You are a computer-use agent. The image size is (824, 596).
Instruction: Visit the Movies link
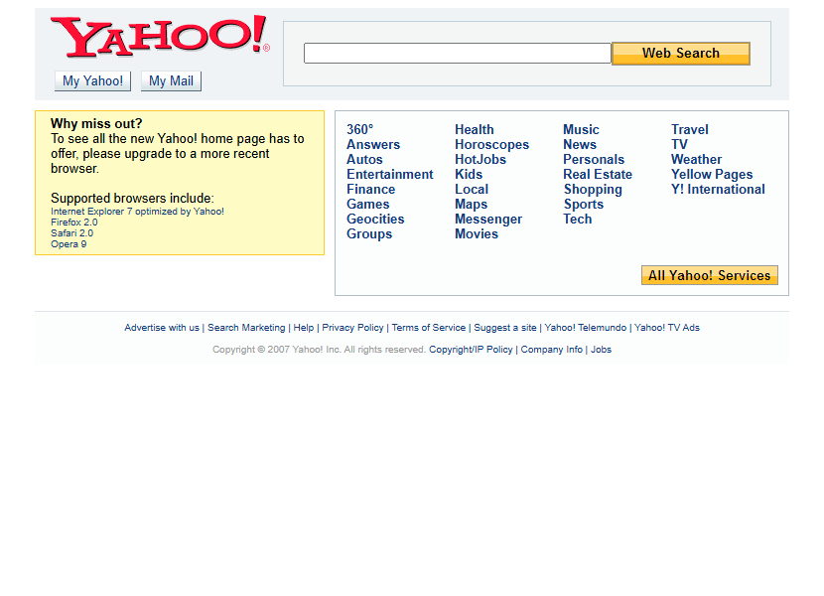coord(477,234)
